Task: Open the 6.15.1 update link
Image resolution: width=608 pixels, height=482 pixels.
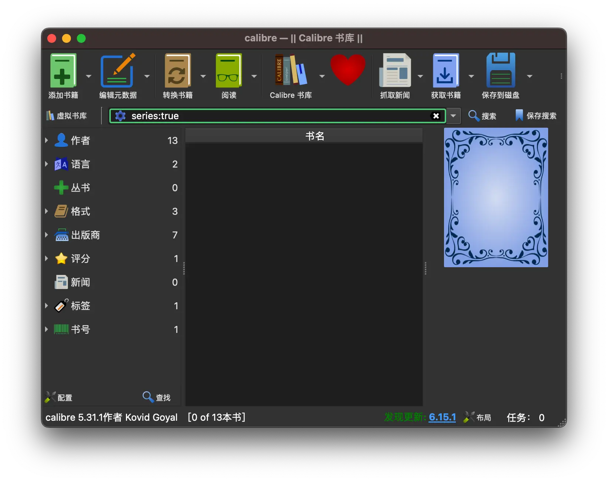Action: point(442,417)
